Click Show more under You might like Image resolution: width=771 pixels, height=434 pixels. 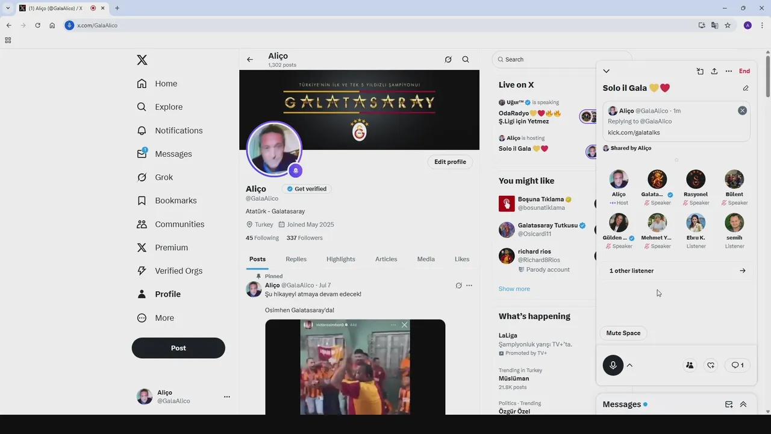click(x=514, y=289)
